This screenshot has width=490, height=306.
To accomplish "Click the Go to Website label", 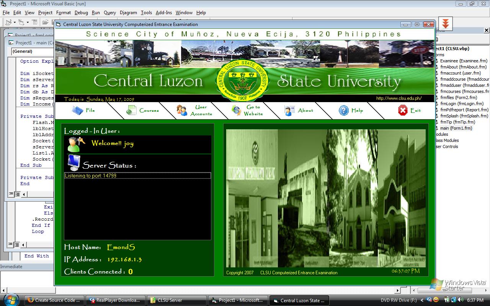I will [x=253, y=111].
